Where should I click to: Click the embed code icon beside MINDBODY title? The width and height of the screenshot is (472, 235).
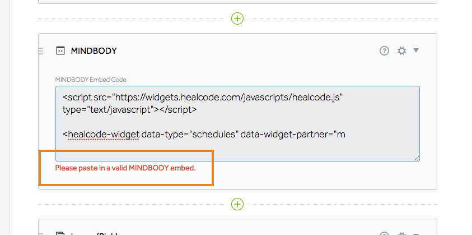point(60,50)
